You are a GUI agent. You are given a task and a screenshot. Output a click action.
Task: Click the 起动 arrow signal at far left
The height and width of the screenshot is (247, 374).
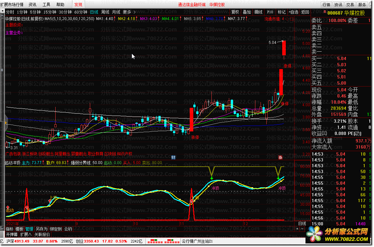8,207
